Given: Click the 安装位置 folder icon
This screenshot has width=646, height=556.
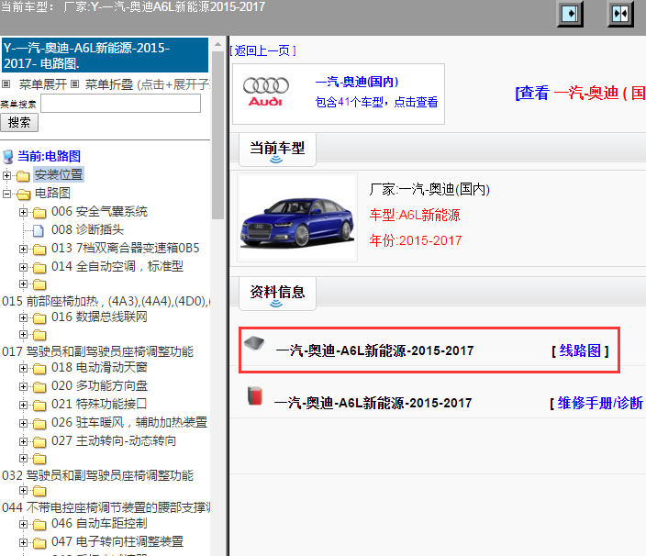Looking at the screenshot, I should click(23, 176).
